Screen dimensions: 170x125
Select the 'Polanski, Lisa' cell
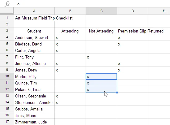coord(34,90)
